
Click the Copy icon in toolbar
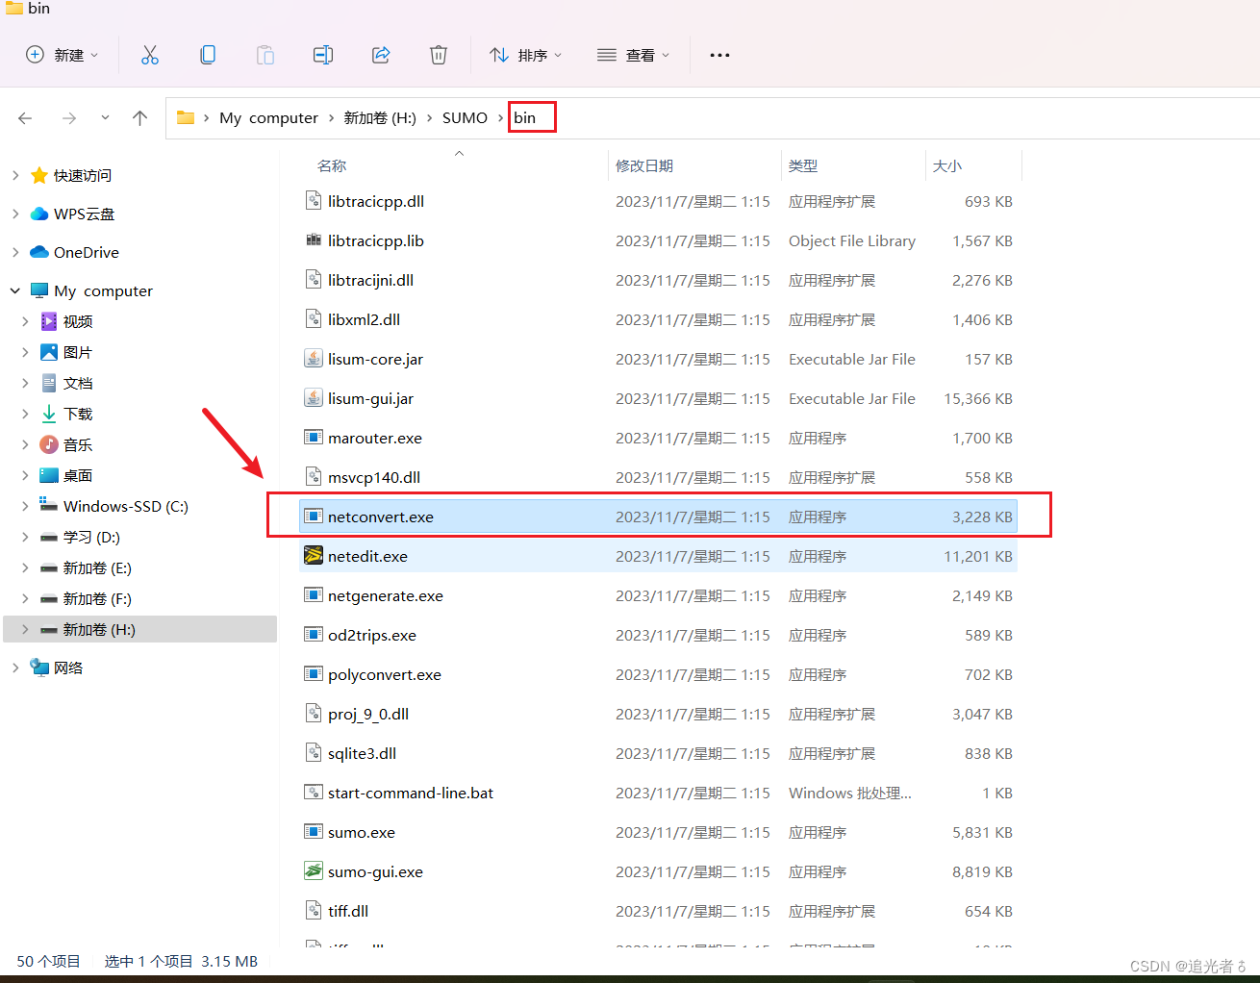click(208, 55)
